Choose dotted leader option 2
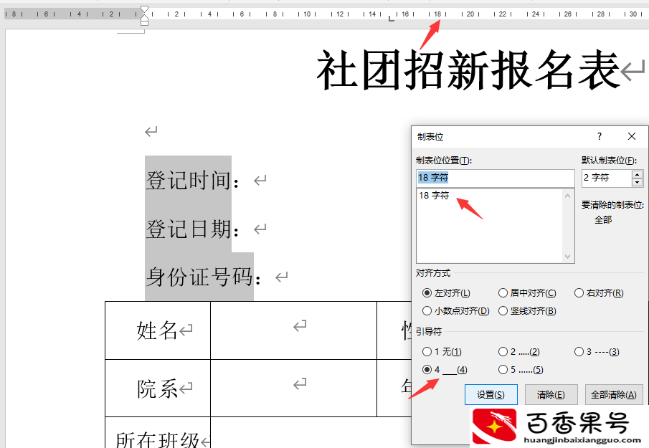The image size is (649, 448). pyautogui.click(x=519, y=352)
